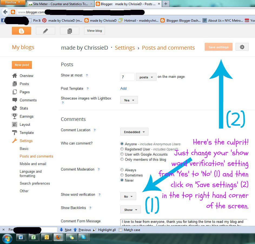
Task: Click the Pinterest bookmark icon
Action: pyautogui.click(x=44, y=20)
